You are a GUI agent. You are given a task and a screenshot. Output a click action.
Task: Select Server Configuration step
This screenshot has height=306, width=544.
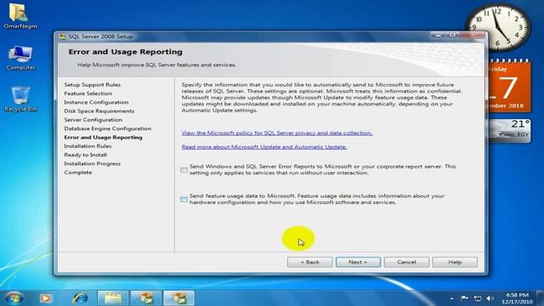pyautogui.click(x=93, y=120)
